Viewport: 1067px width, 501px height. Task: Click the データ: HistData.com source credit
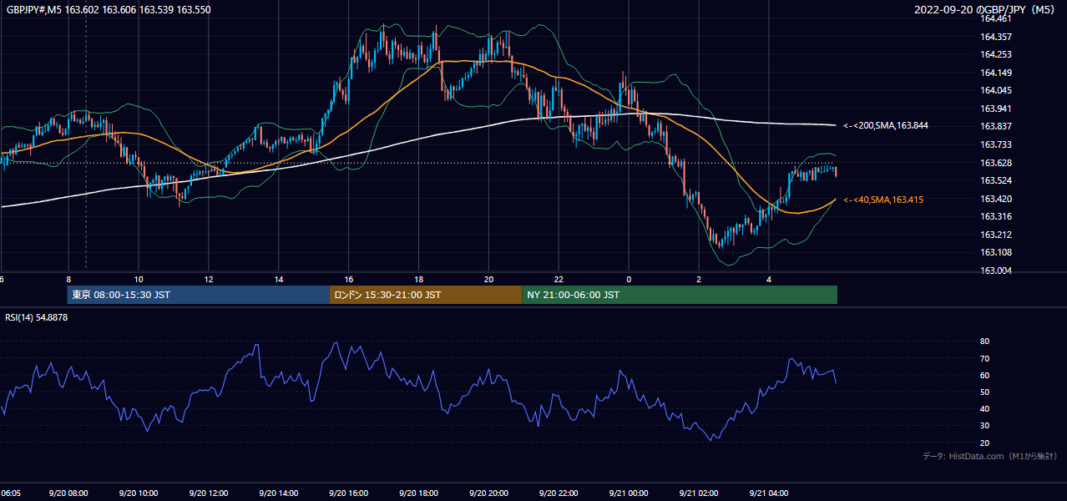click(x=990, y=456)
